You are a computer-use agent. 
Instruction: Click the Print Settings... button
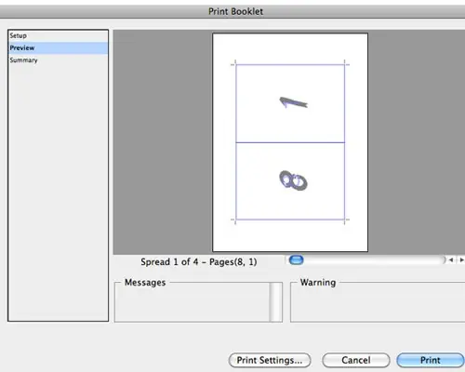[270, 360]
